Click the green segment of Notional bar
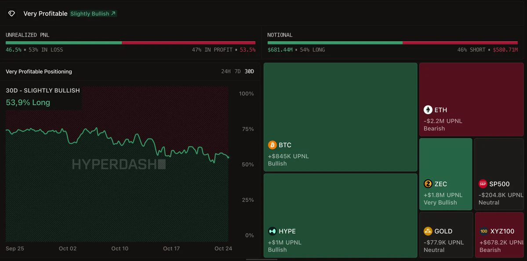527x261 pixels. click(335, 43)
